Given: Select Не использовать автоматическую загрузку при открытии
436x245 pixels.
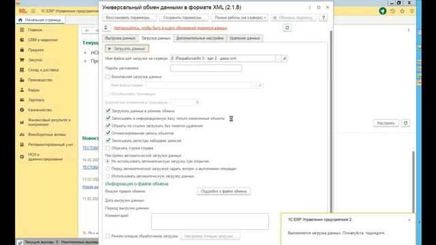Looking at the screenshot, I should (108, 161).
